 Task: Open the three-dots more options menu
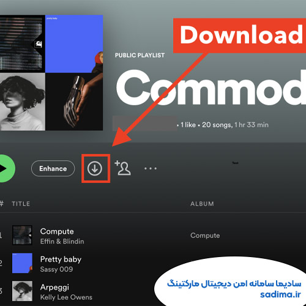click(151, 168)
